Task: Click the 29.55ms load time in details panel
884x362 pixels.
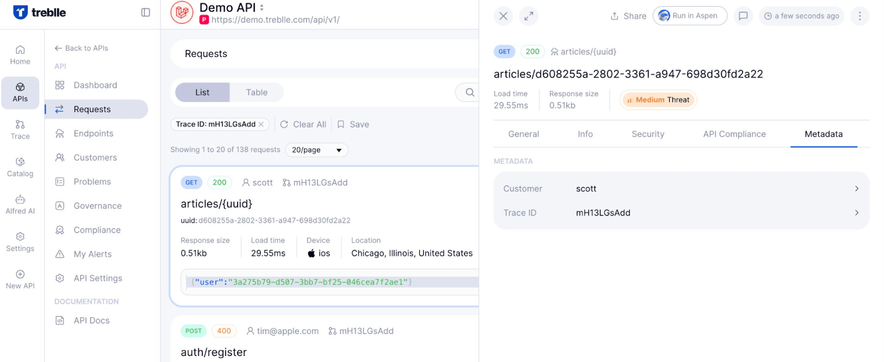Action: [511, 105]
